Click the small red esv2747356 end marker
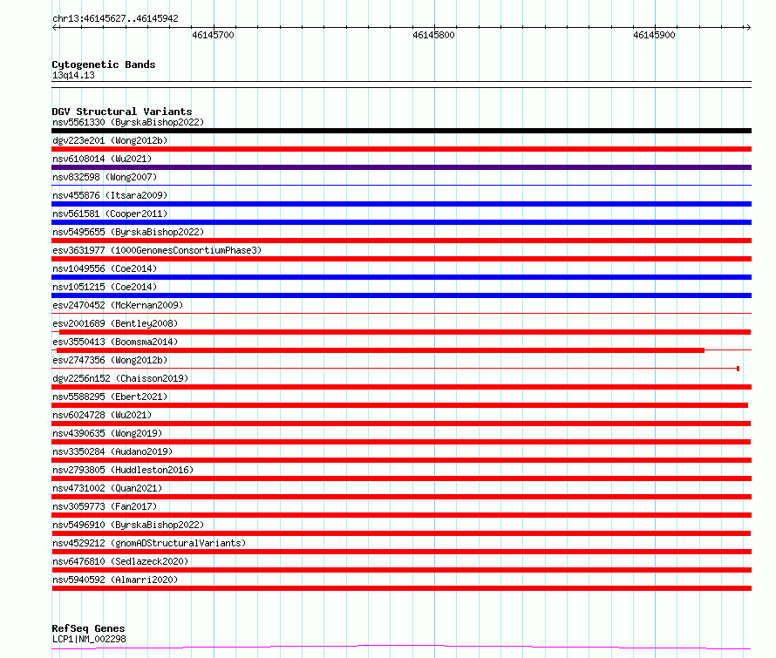Viewport: 776px width, 658px height. coord(738,369)
